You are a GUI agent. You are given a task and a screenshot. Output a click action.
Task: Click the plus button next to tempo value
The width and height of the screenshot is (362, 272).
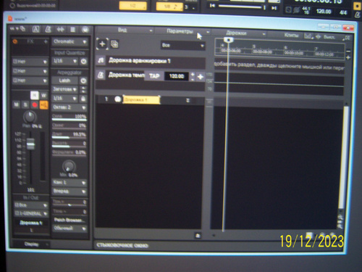200,77
